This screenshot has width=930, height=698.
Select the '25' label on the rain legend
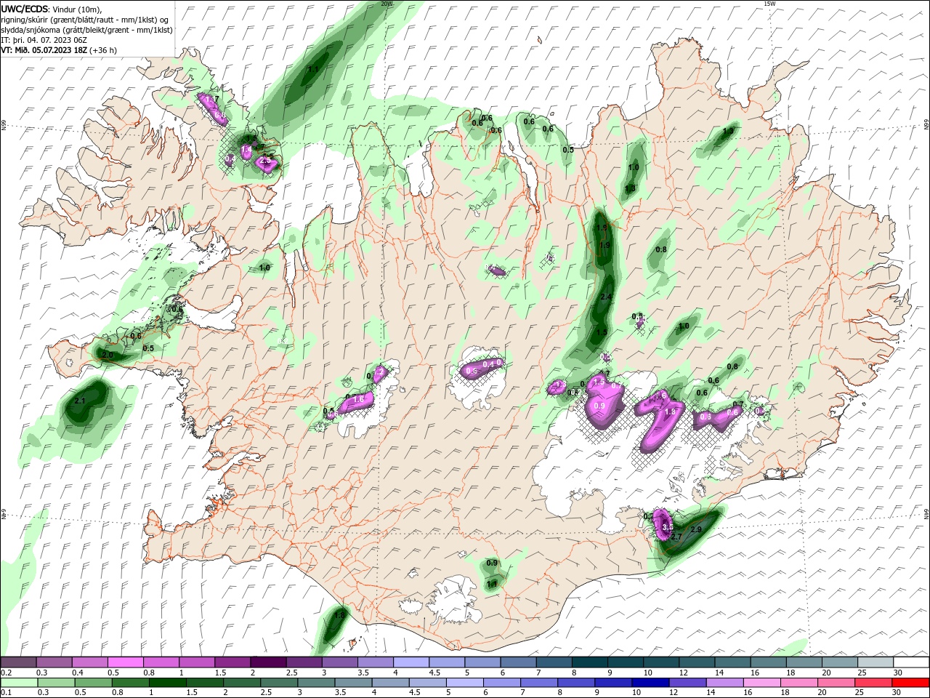click(861, 694)
